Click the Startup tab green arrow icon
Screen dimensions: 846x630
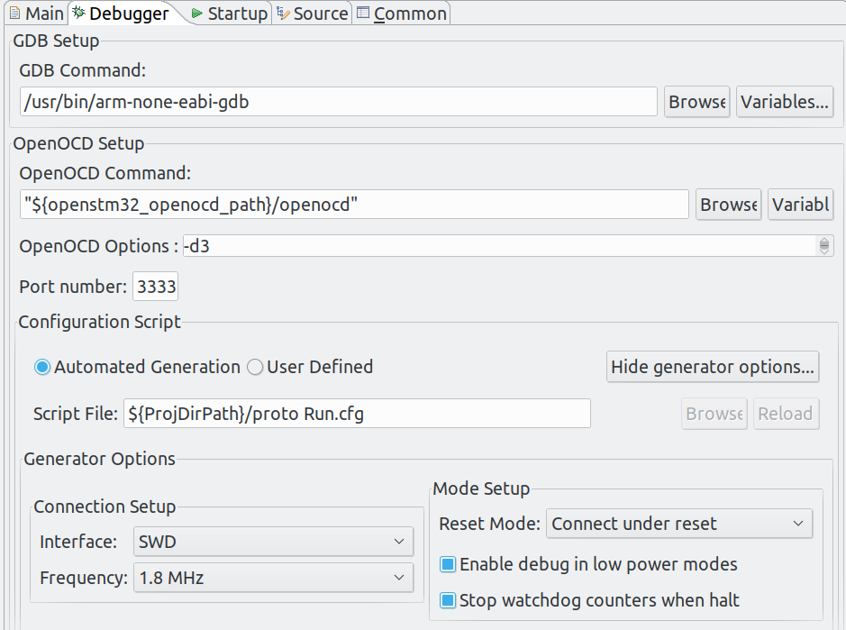pos(197,14)
